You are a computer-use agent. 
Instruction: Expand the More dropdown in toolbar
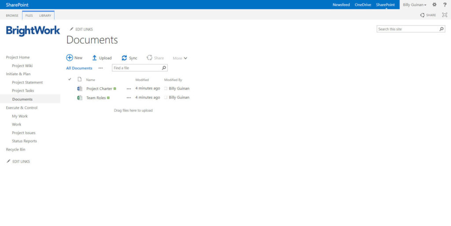(x=180, y=58)
